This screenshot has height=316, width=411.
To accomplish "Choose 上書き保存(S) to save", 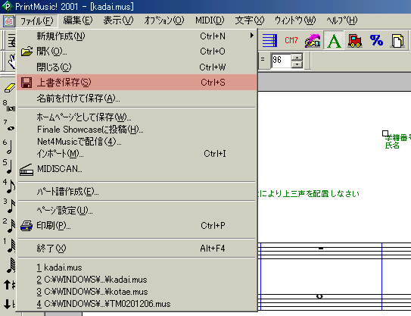I will [136, 83].
